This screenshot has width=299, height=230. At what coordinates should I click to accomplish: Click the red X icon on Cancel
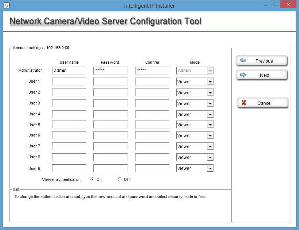[244, 103]
